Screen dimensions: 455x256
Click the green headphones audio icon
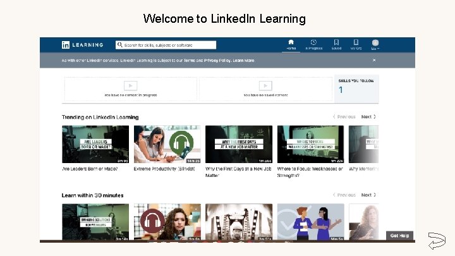(x=181, y=142)
